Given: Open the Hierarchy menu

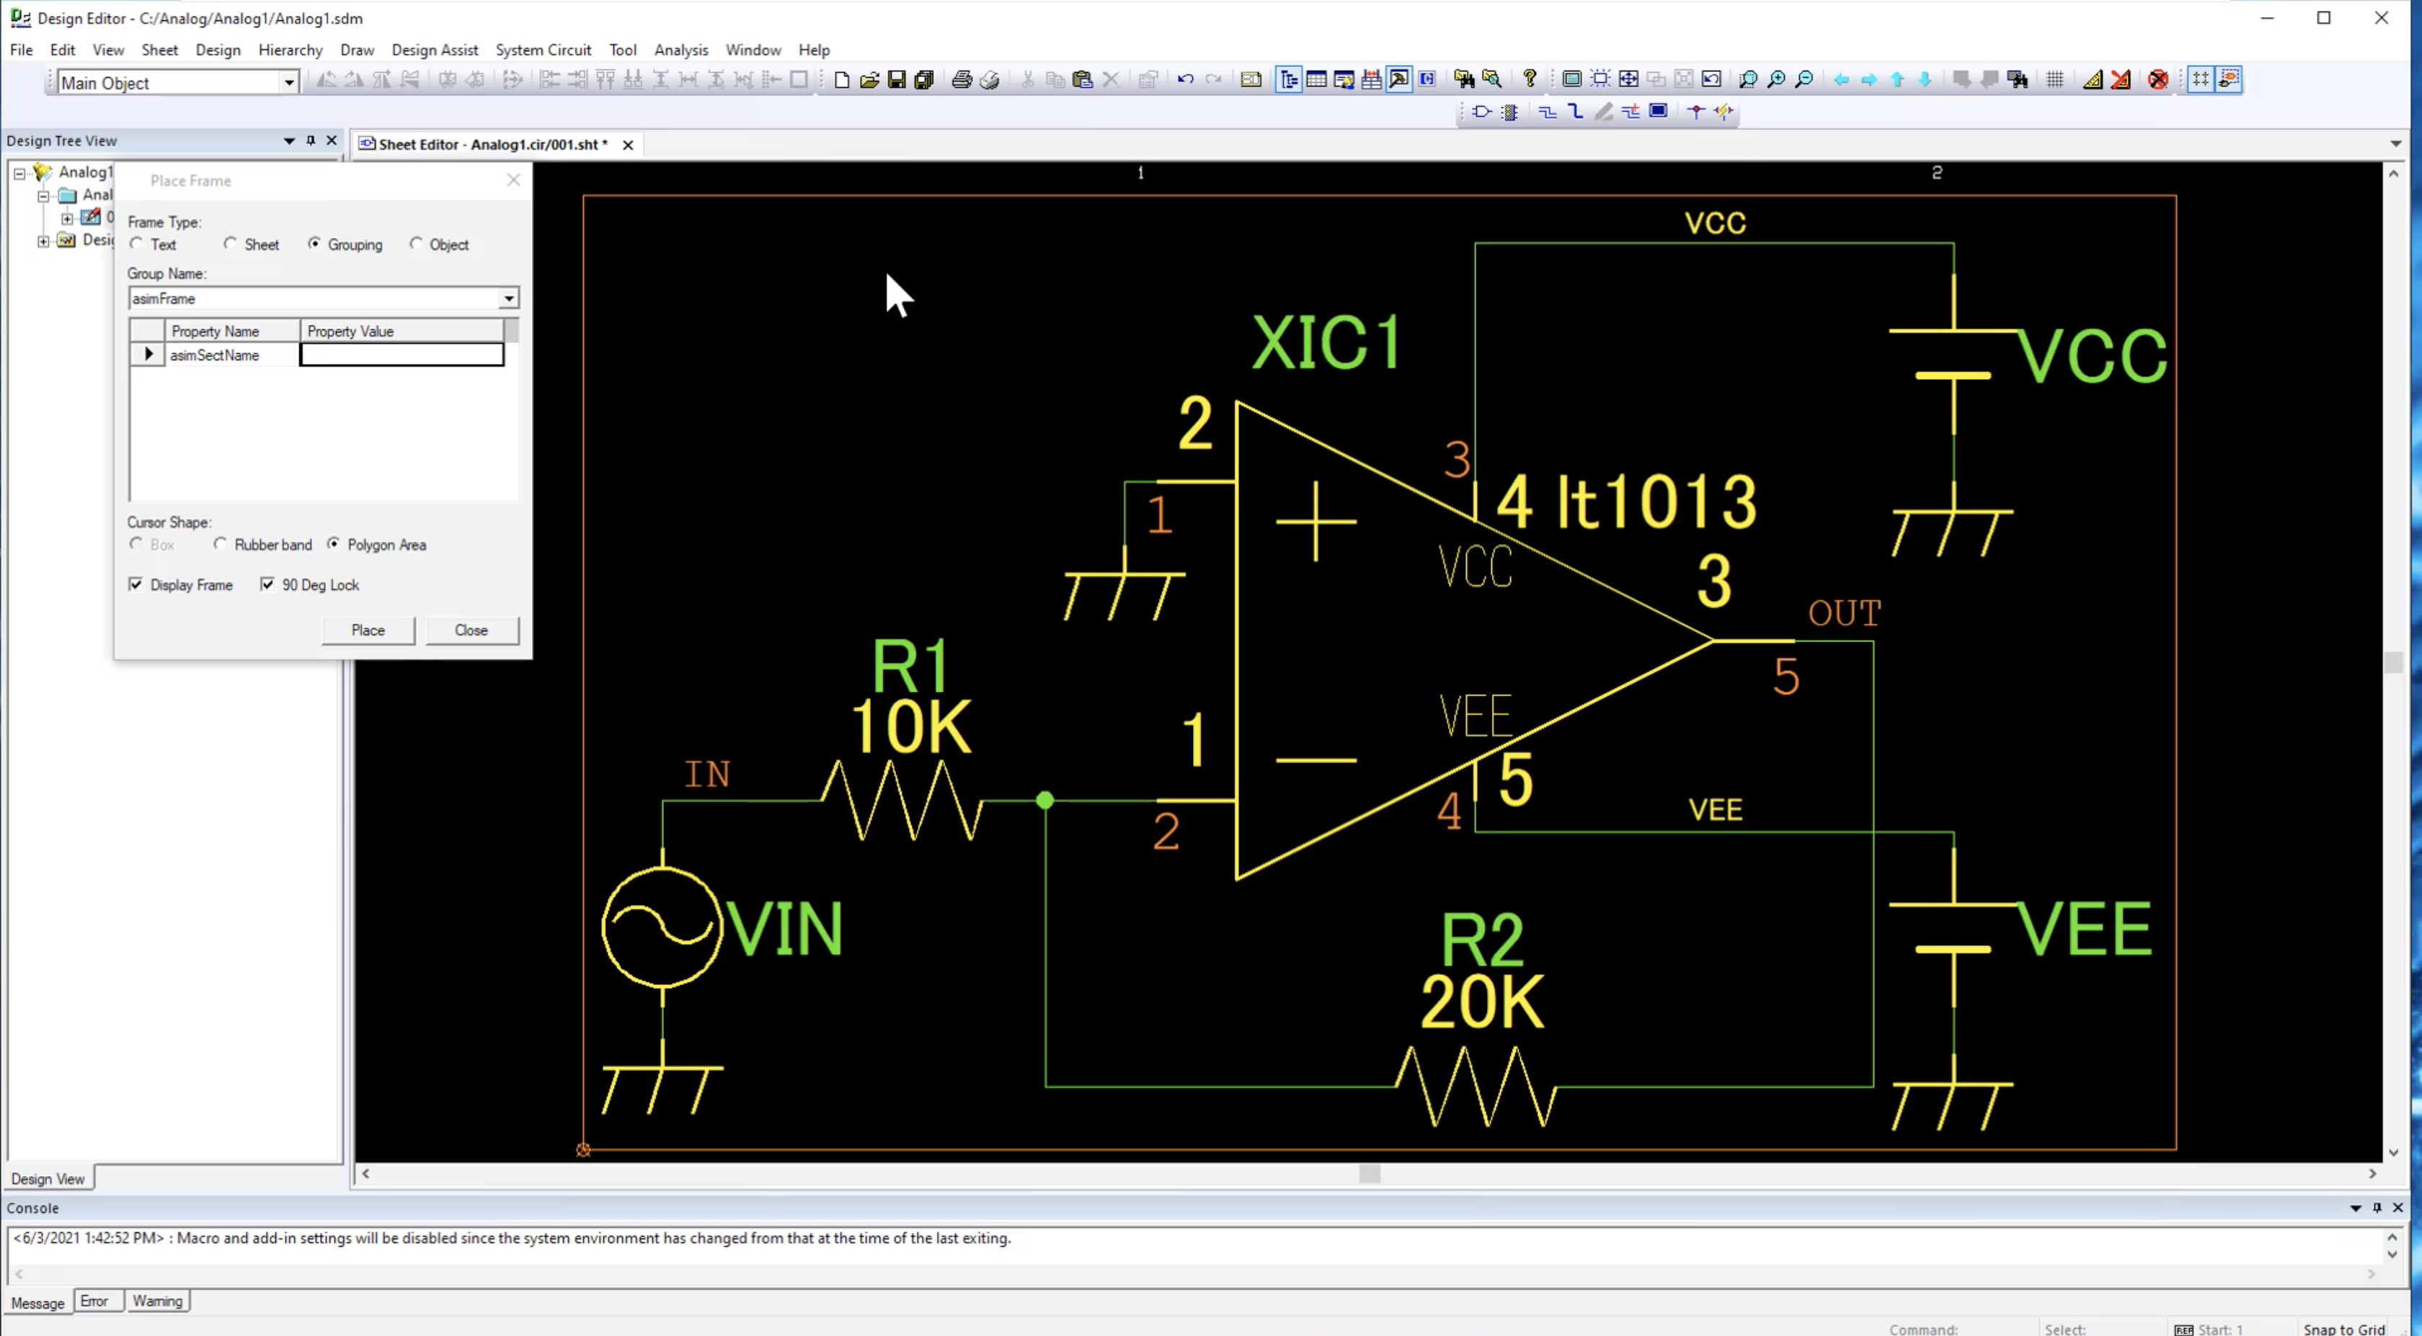Looking at the screenshot, I should (290, 50).
